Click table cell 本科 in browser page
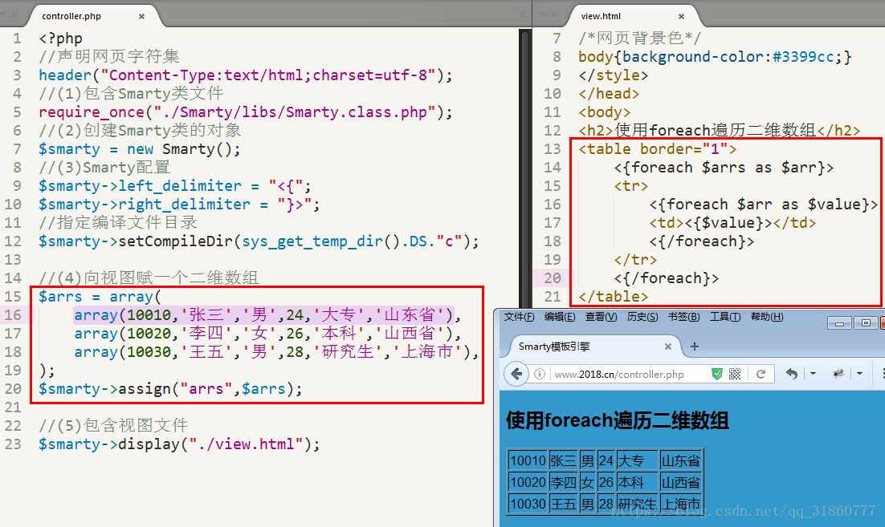The height and width of the screenshot is (527, 885). click(637, 482)
